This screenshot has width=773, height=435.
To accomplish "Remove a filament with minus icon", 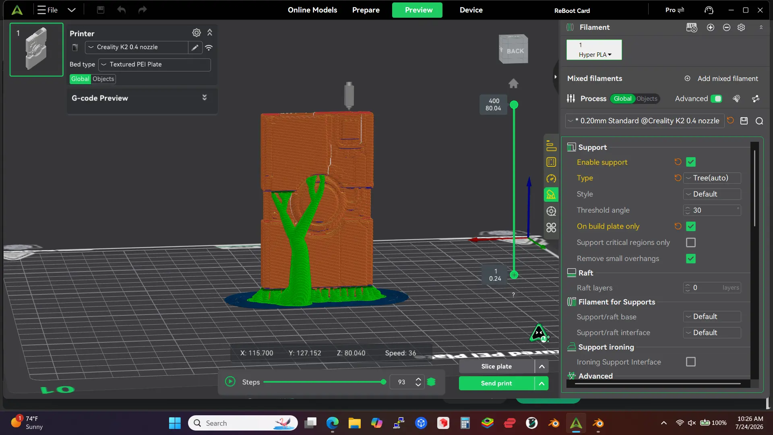I will [x=727, y=27].
